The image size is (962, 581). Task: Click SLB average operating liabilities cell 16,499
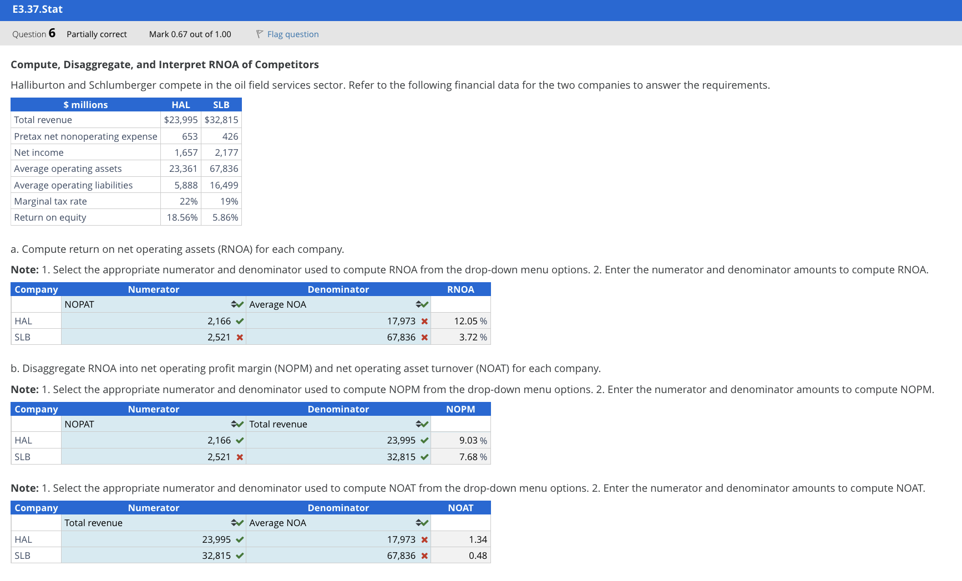pos(221,185)
